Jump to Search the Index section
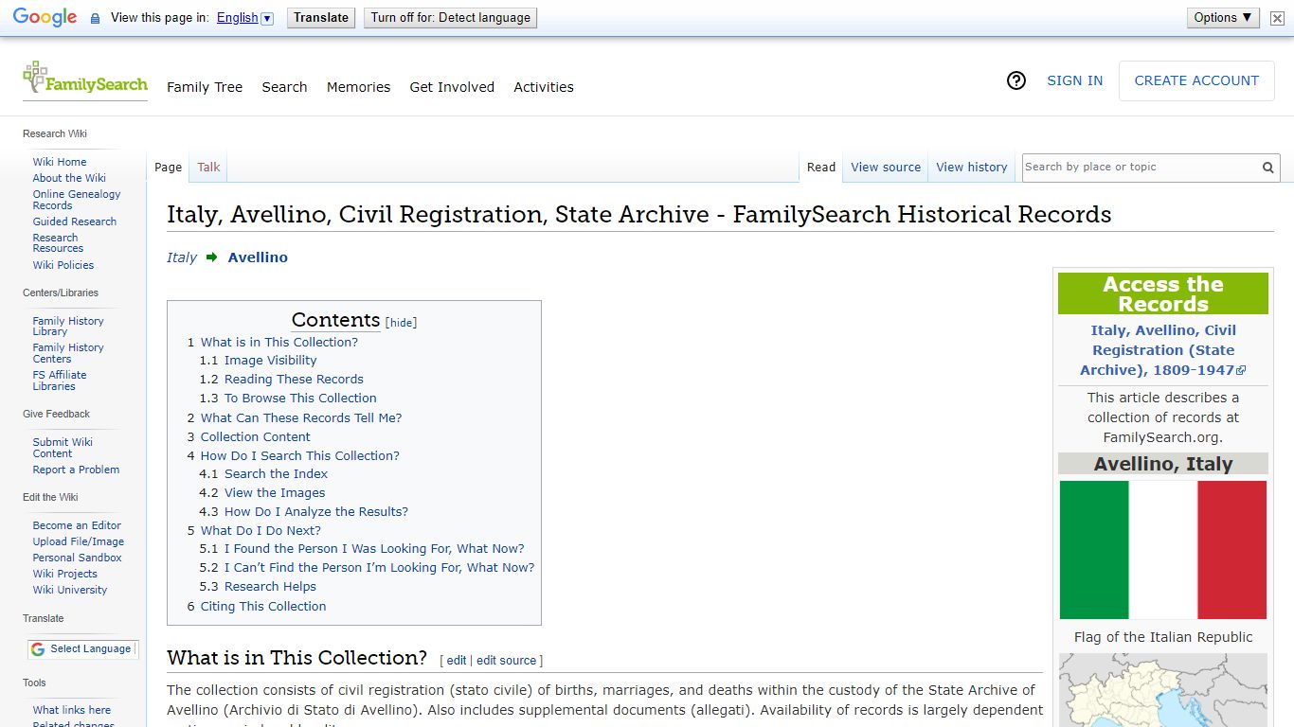 (x=276, y=474)
